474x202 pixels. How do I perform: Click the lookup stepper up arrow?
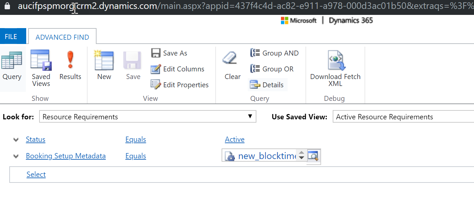coord(301,153)
